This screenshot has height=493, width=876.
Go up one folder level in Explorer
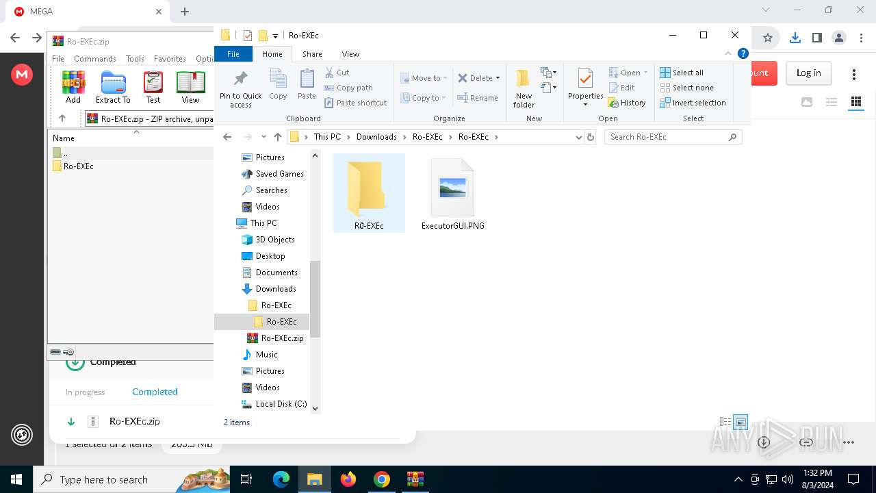click(x=277, y=137)
